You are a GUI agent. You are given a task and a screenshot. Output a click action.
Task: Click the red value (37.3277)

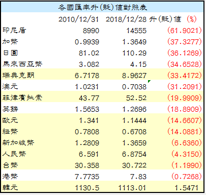click(185, 42)
